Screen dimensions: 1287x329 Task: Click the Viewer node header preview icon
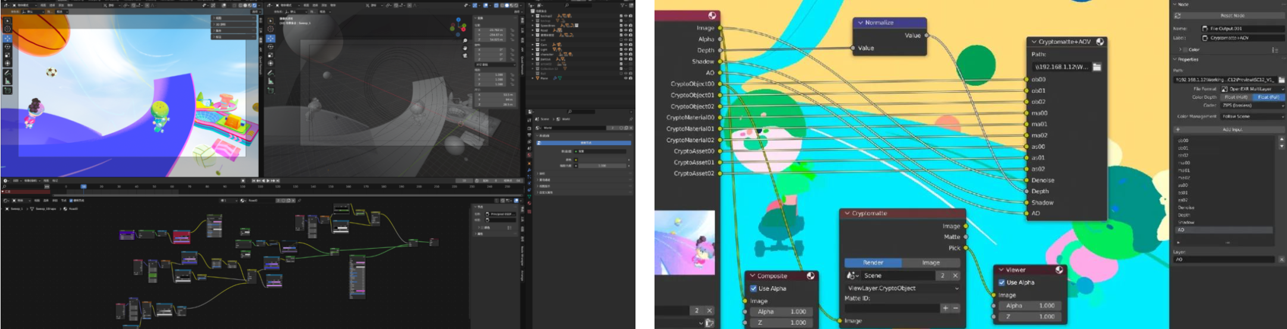[x=1059, y=270]
